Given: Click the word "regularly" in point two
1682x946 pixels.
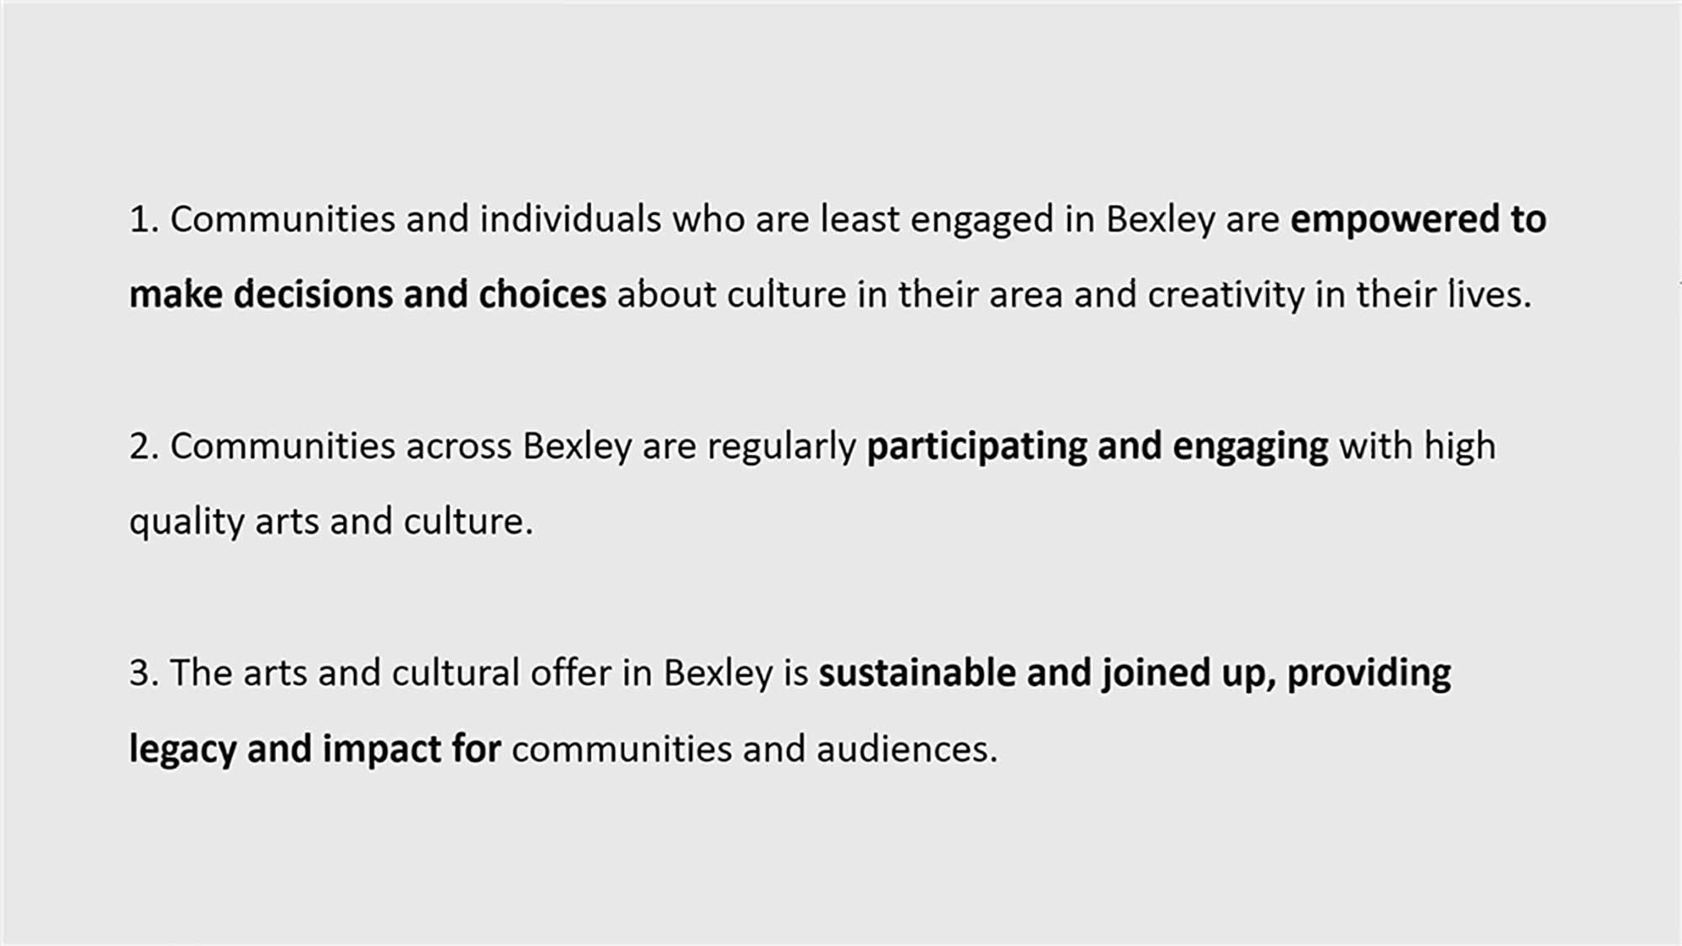Looking at the screenshot, I should tap(780, 447).
